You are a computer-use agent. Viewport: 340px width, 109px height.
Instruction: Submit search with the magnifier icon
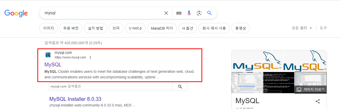click(210, 13)
